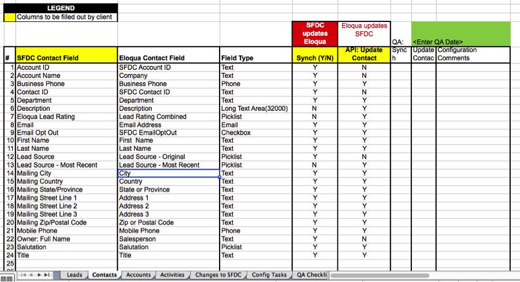Viewport: 520px width, 282px height.
Task: Select 'Columns to be filled out by client' cell
Action: point(66,17)
